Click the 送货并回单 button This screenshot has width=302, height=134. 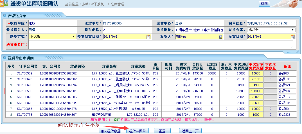point(137,131)
